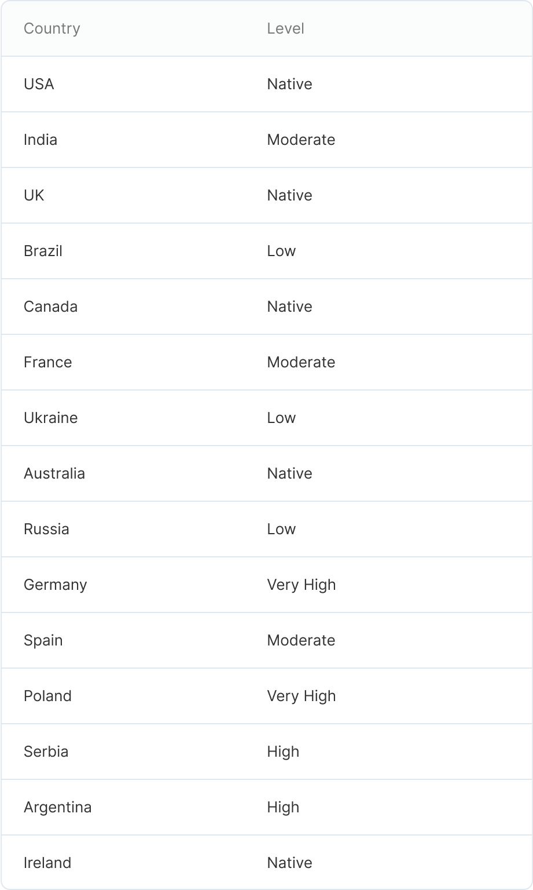Click on Australia in the list

tap(54, 473)
